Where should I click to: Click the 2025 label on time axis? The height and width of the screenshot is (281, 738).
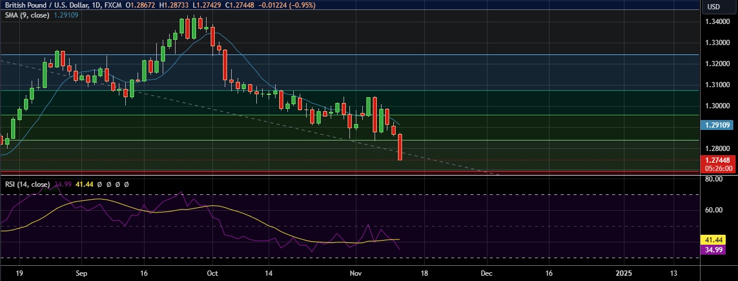point(624,273)
